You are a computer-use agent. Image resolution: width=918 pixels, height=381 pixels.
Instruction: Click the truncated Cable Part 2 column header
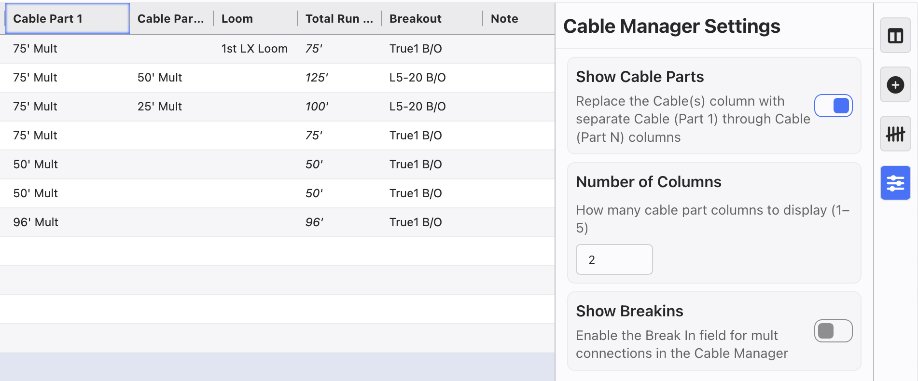[x=170, y=19]
